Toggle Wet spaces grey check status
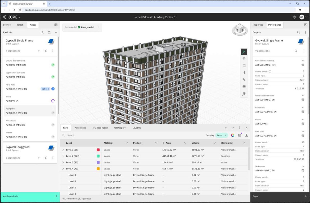 (53, 125)
